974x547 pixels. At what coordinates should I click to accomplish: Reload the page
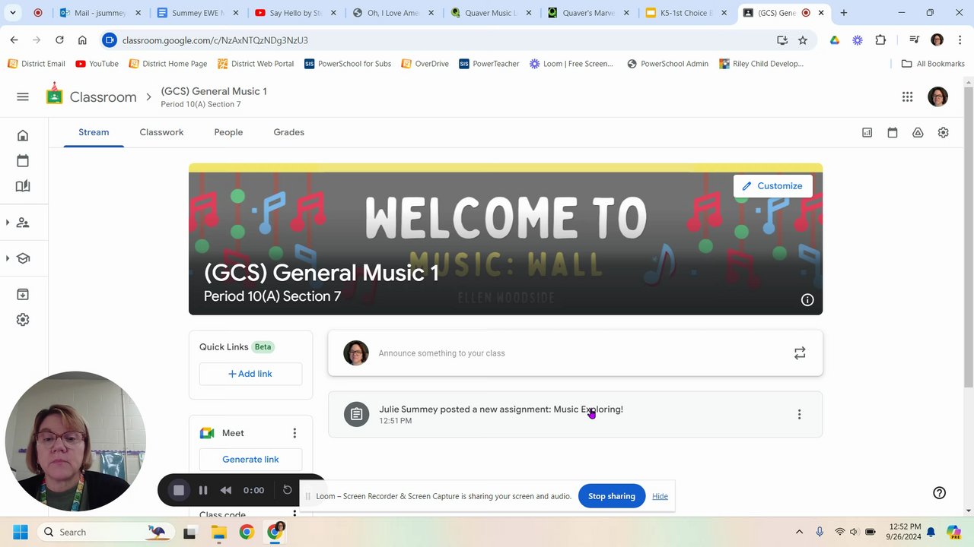[59, 40]
